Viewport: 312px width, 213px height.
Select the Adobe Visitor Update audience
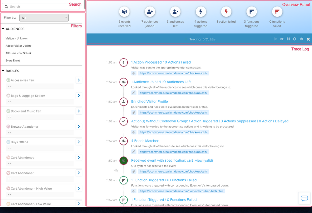pos(18,46)
